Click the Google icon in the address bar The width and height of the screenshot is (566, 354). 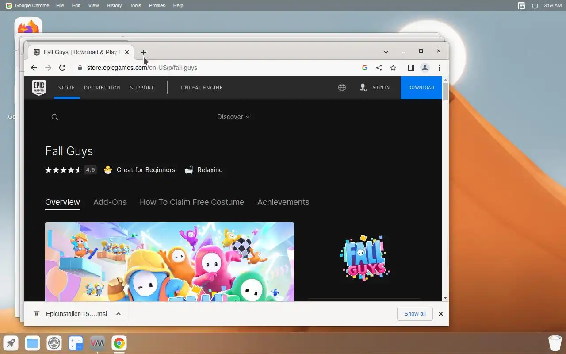pos(365,68)
